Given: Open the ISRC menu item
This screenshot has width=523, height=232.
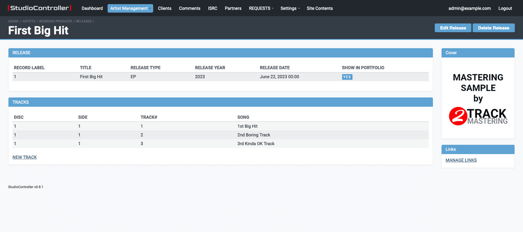Looking at the screenshot, I should 212,8.
